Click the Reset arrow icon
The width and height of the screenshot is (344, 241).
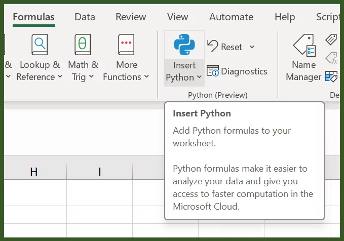click(x=213, y=47)
